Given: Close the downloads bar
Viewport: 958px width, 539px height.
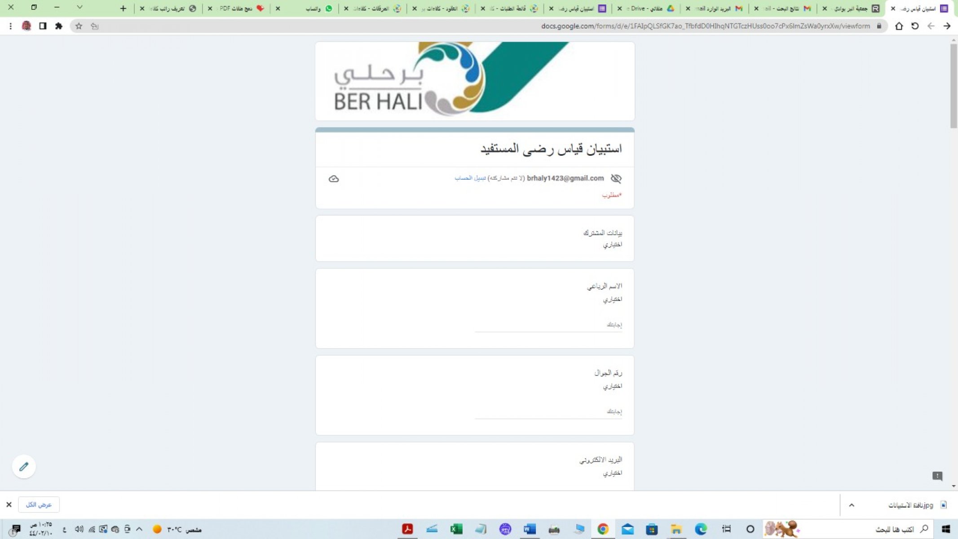Looking at the screenshot, I should click(9, 505).
